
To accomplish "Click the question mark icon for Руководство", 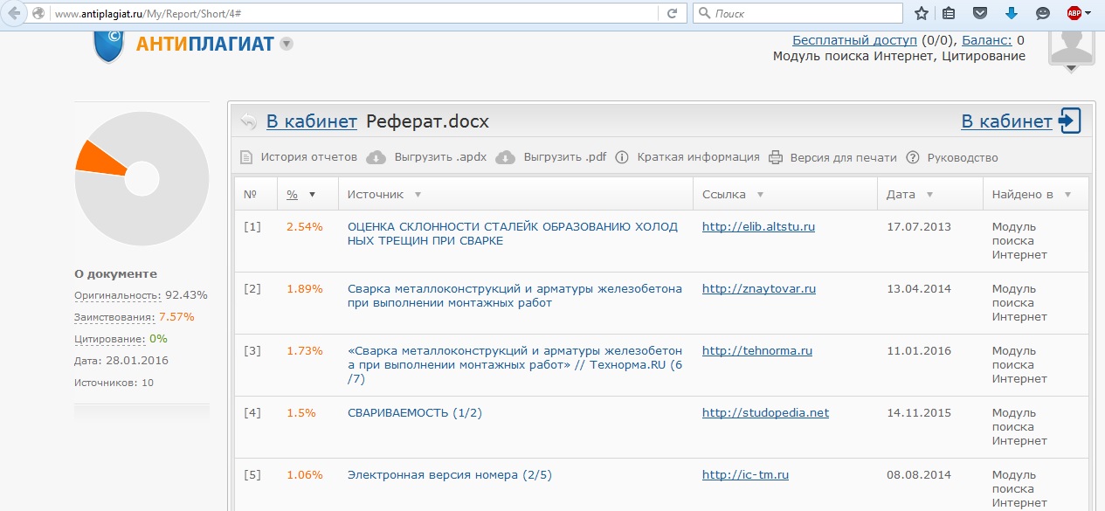I will pyautogui.click(x=913, y=157).
